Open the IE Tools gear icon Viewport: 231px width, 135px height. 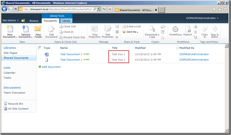[225, 10]
